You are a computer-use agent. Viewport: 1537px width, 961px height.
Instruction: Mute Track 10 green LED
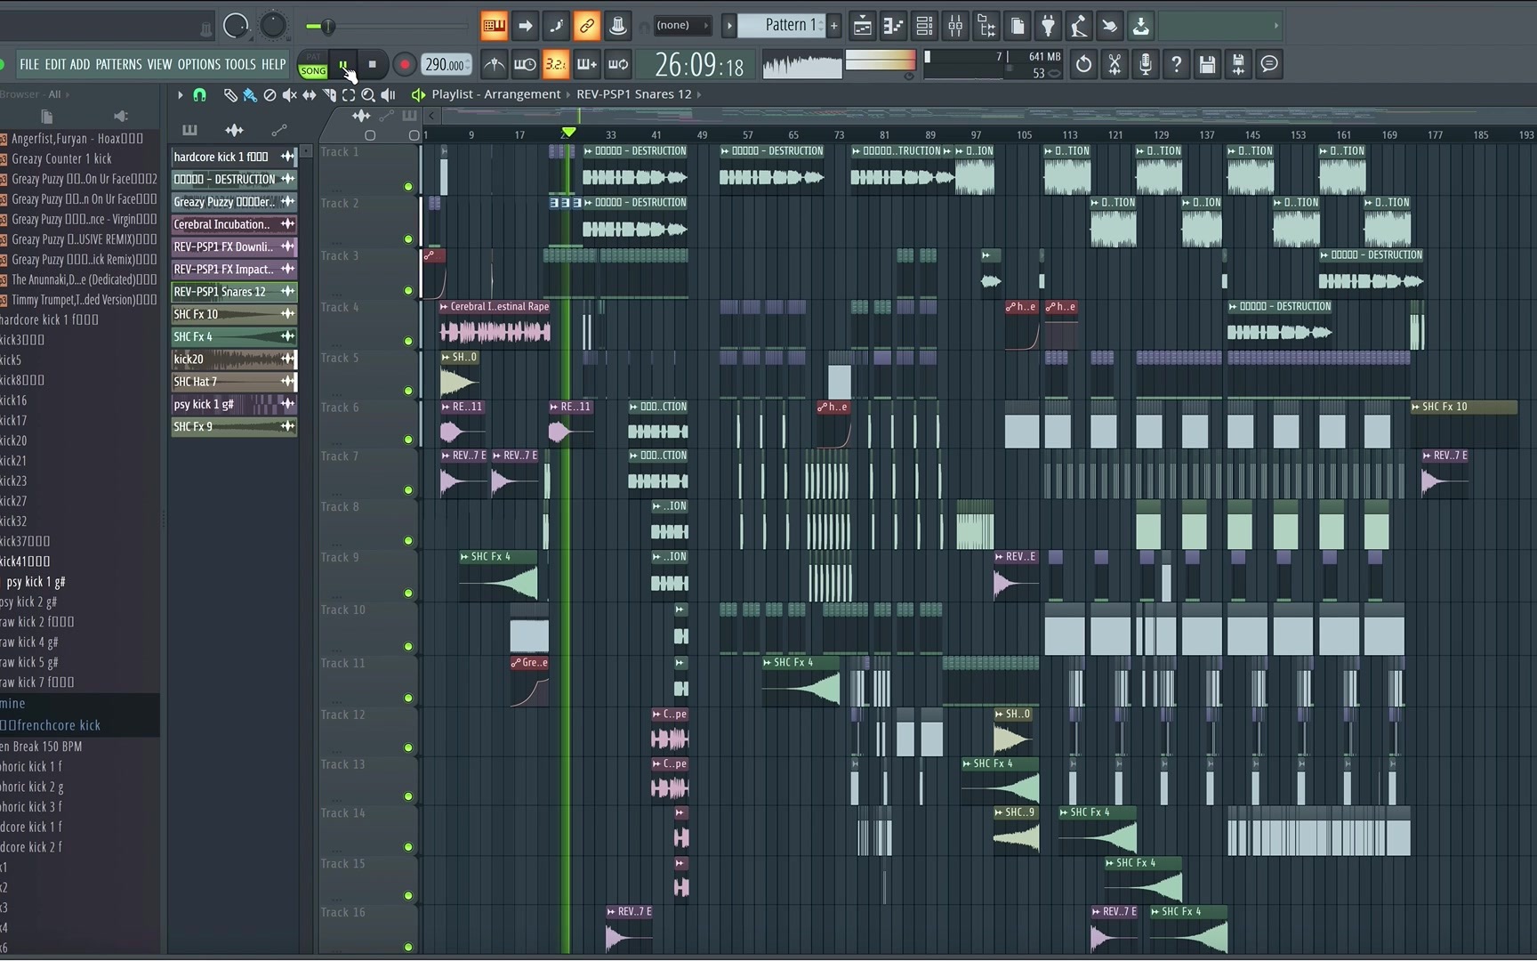click(408, 646)
